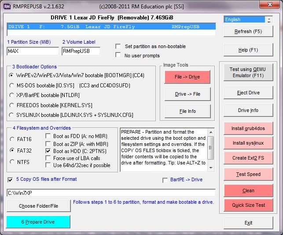Viewport: 283px width, 235px height.
Task: Click the up arrow of the description scrollbar
Action: coord(211,132)
